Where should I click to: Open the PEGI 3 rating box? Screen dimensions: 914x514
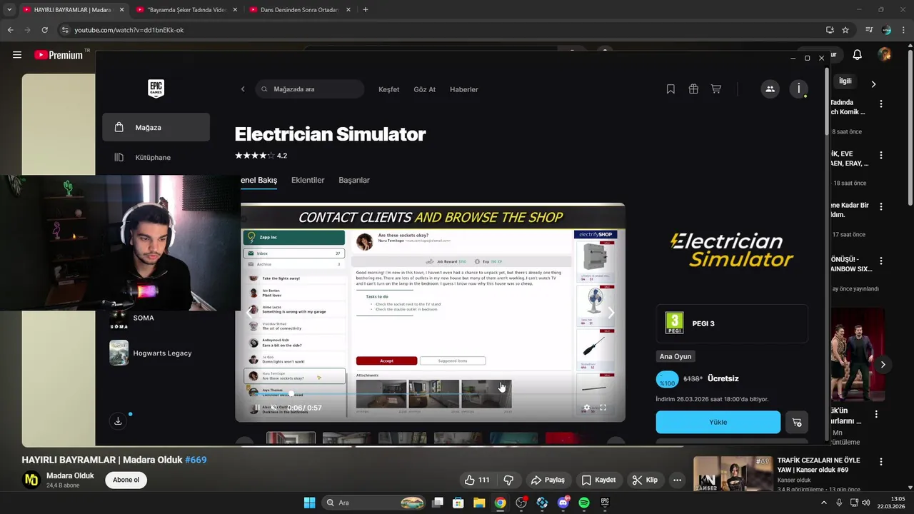tap(732, 323)
